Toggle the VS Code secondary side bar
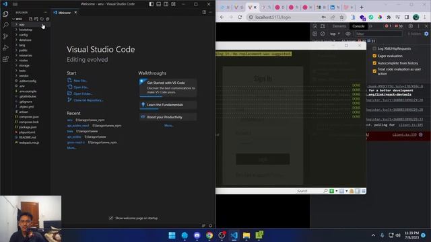The width and height of the screenshot is (431, 242). coord(166,4)
